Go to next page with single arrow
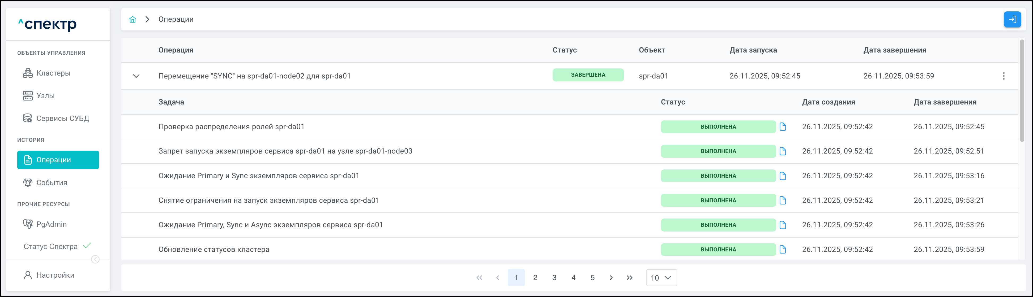The height and width of the screenshot is (297, 1033). tap(611, 278)
